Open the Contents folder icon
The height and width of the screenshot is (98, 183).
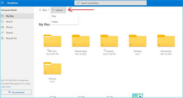coord(109,41)
